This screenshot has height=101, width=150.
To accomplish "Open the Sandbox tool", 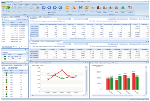I will (37, 8).
